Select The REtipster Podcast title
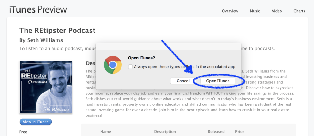The width and height of the screenshot is (314, 136). point(57,31)
